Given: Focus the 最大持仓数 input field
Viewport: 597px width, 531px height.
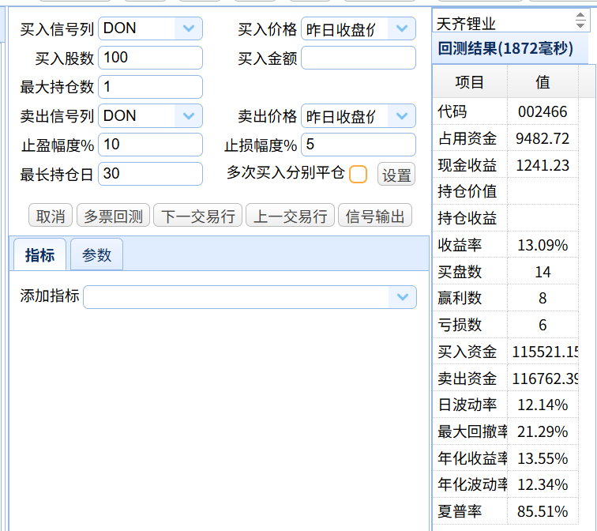Looking at the screenshot, I should [x=150, y=87].
